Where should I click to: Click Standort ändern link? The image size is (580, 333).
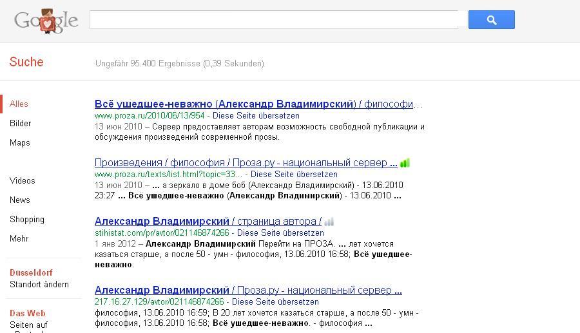(x=39, y=285)
